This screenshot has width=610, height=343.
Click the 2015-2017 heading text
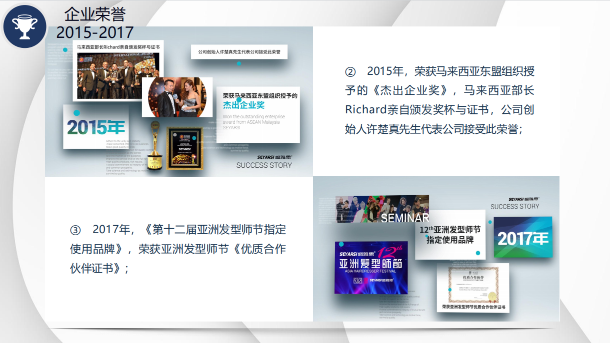95,32
